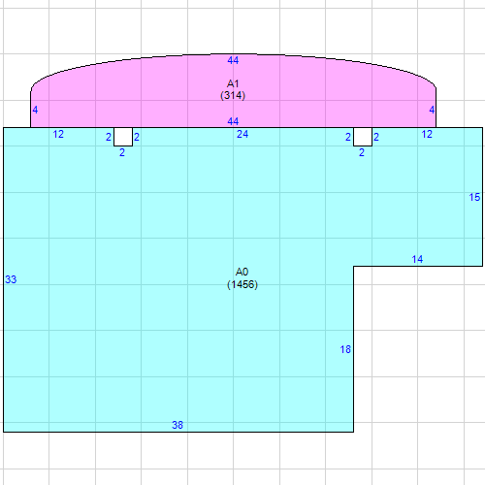The width and height of the screenshot is (485, 485).
Task: Click the 12 dimension left of the left notch
Action: pos(58,134)
